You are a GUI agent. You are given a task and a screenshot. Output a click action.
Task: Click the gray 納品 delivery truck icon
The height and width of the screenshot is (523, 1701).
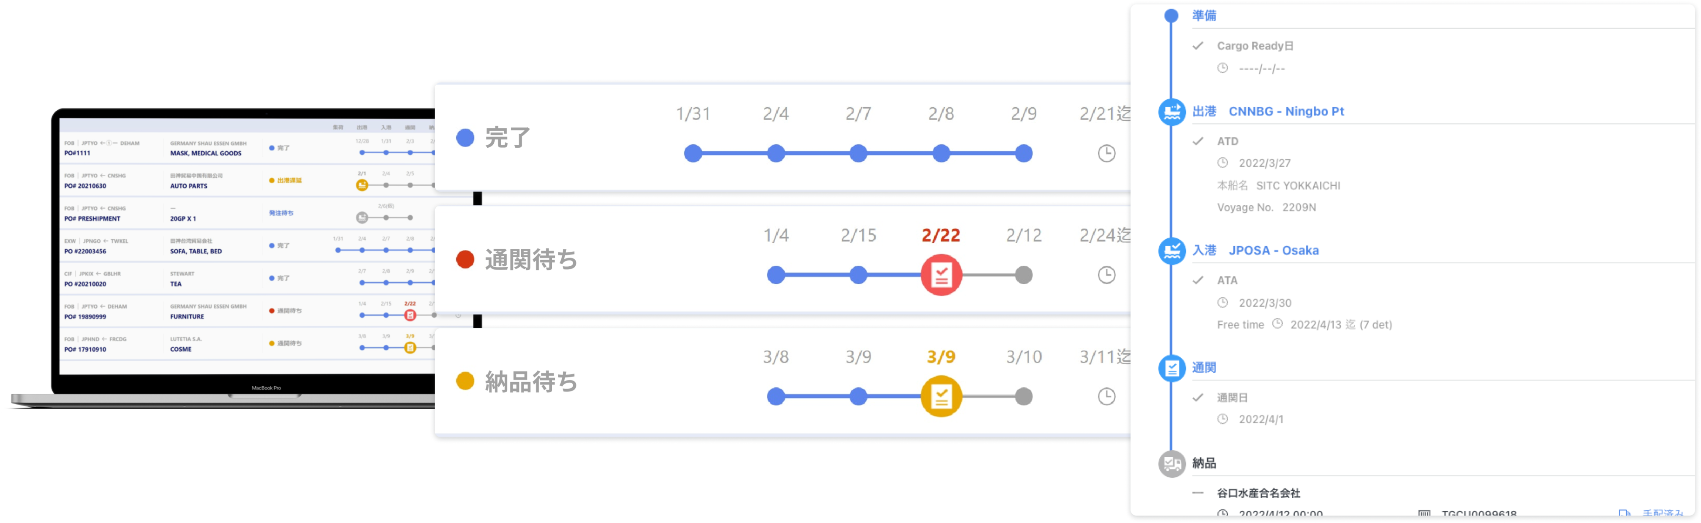pyautogui.click(x=1172, y=464)
